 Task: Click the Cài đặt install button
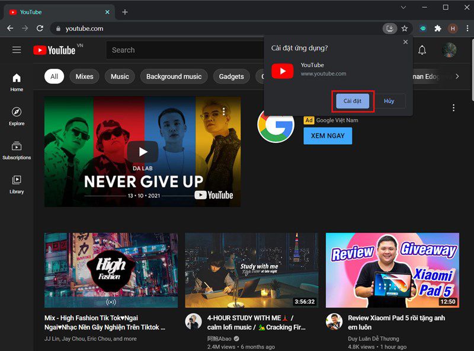tap(353, 101)
